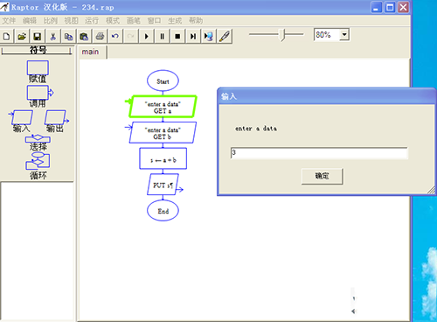Switch to the main tab
The height and width of the screenshot is (322, 437).
coord(90,52)
